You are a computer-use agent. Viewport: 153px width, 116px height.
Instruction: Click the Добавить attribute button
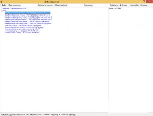point(114,5)
